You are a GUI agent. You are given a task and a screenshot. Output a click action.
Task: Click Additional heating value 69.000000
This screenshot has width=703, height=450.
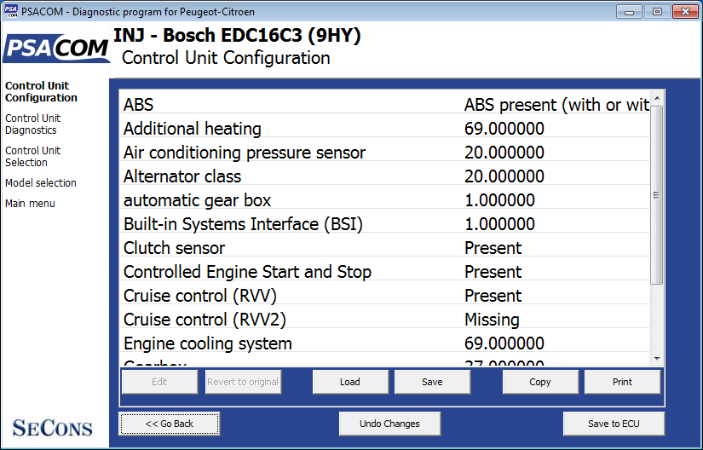point(504,129)
